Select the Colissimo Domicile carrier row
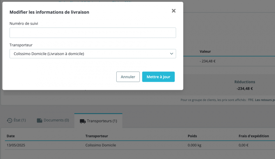Screen dimensions: 275x159 [140, 145]
